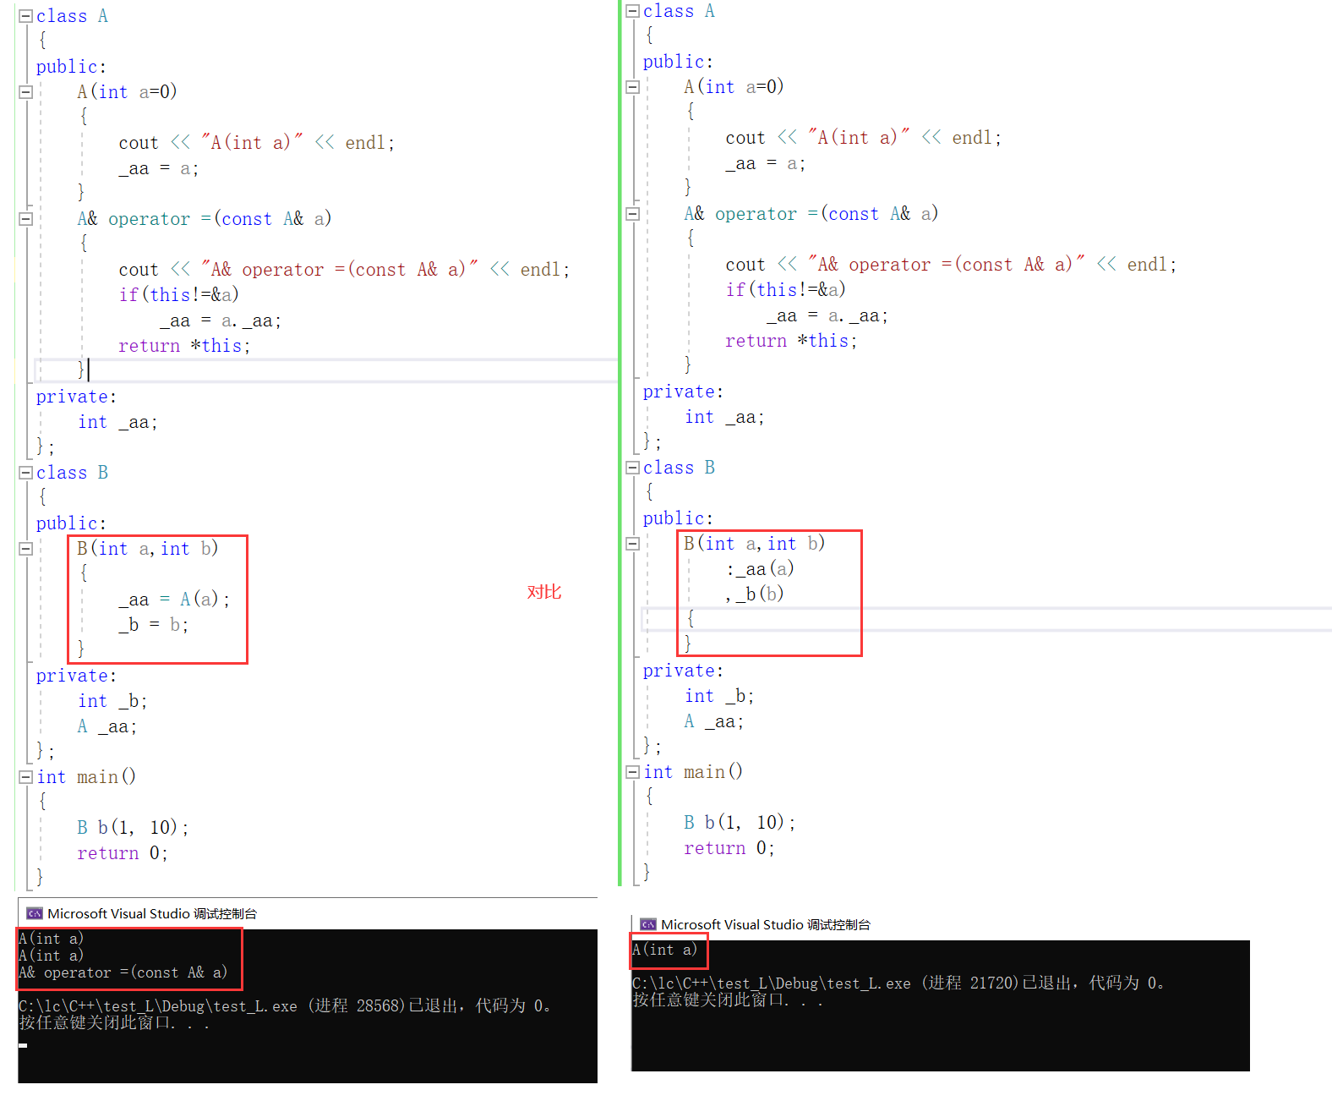Collapse int main() in right editor
This screenshot has height=1112, width=1332.
point(632,772)
